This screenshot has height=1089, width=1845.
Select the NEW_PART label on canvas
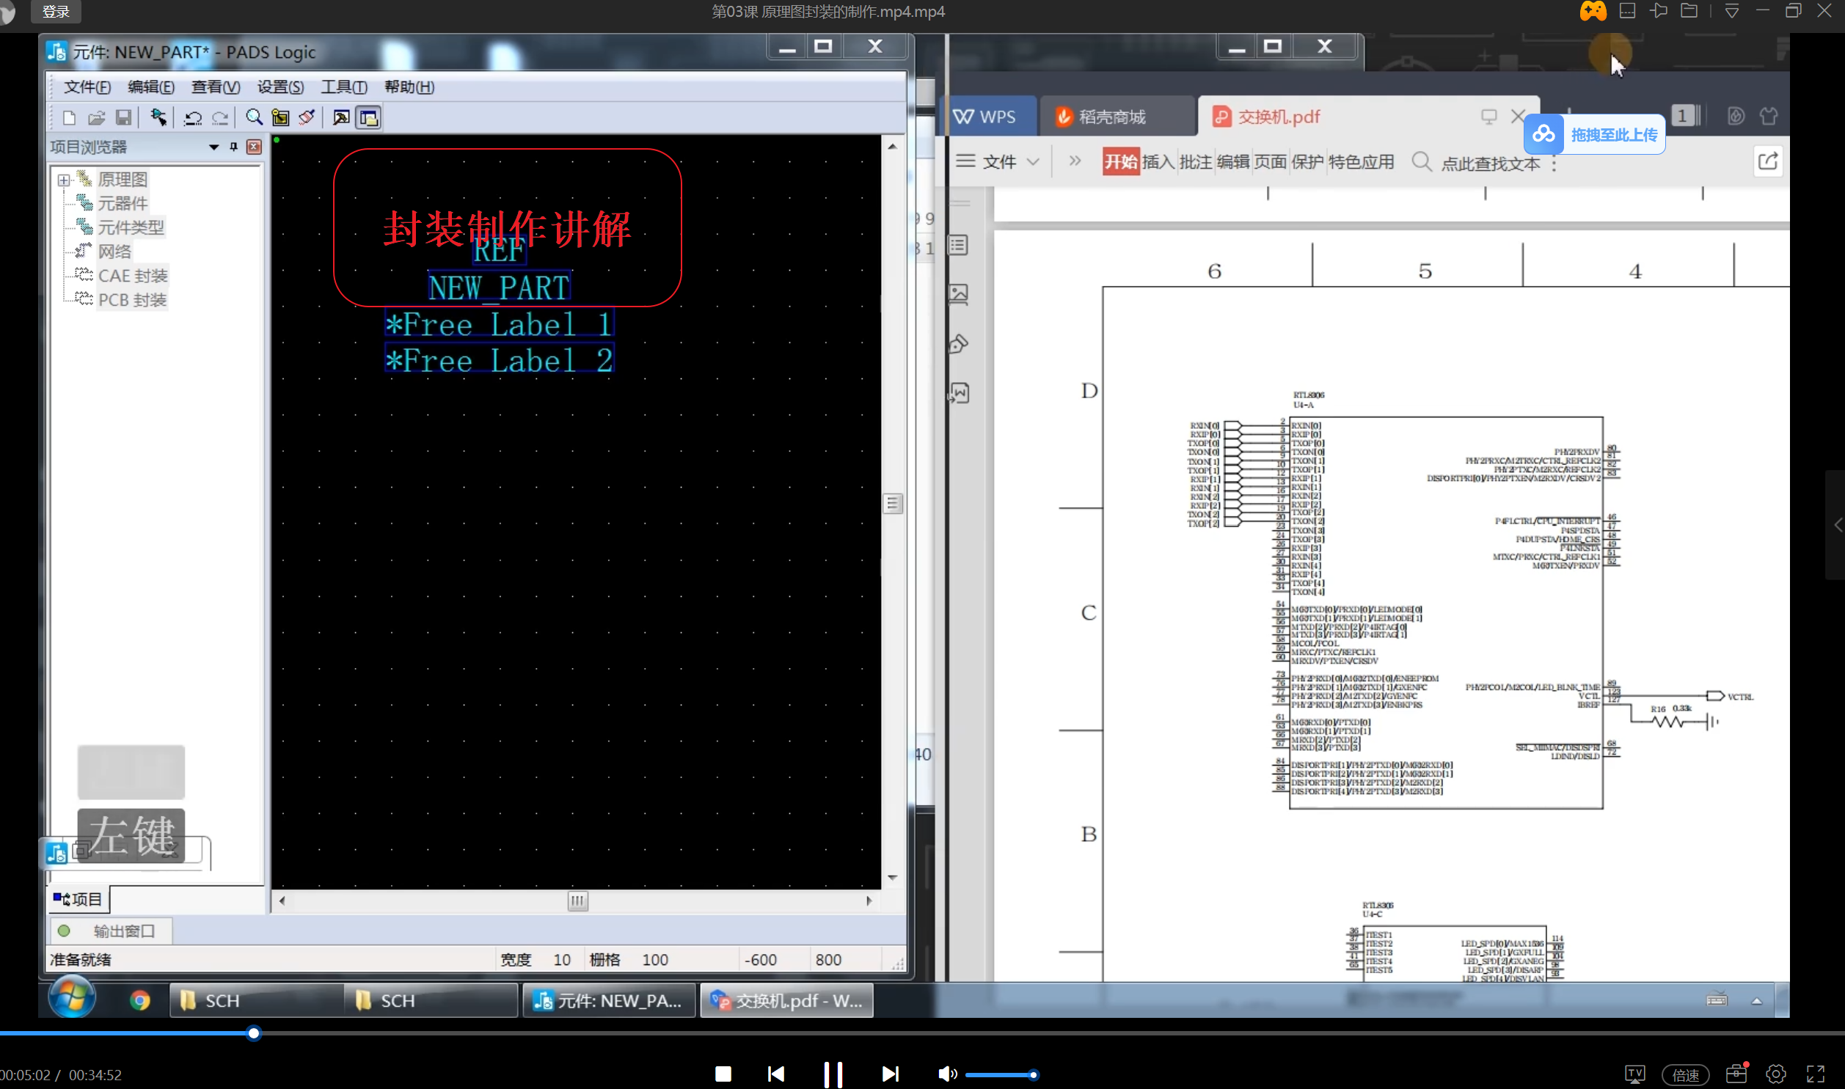click(499, 287)
